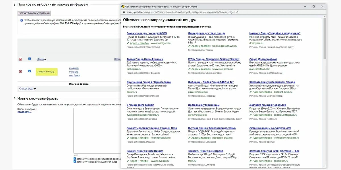Click the 'уточнить' link for заказать пиццу
Screen dimensions: 341x170
(74, 72)
